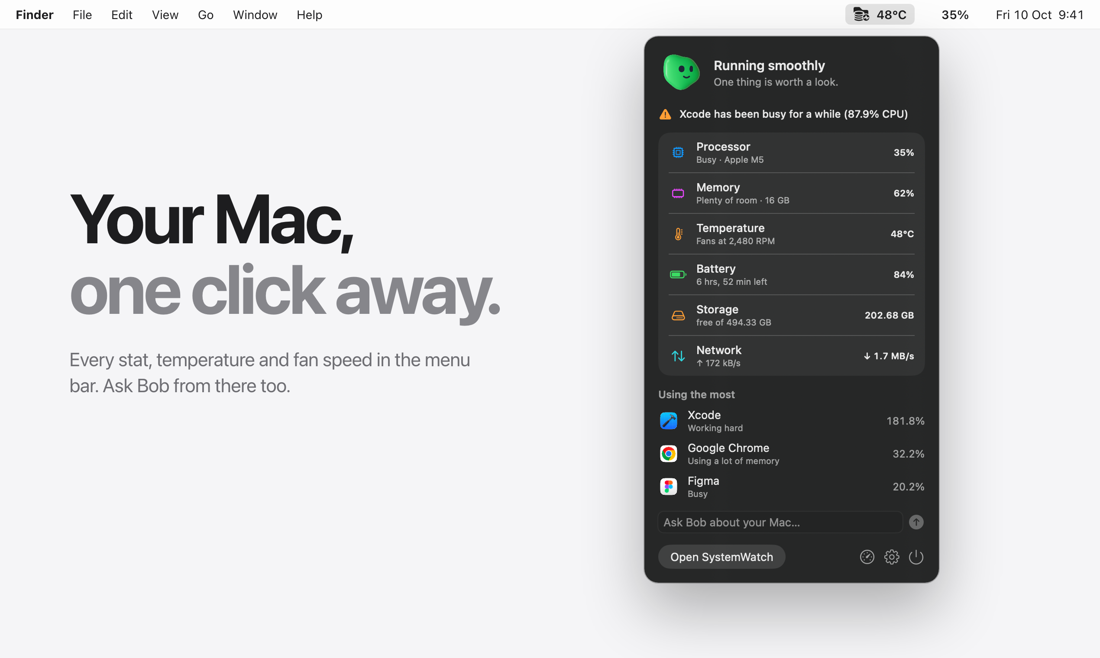Click Xcode's 181.8% usage value

pyautogui.click(x=905, y=421)
